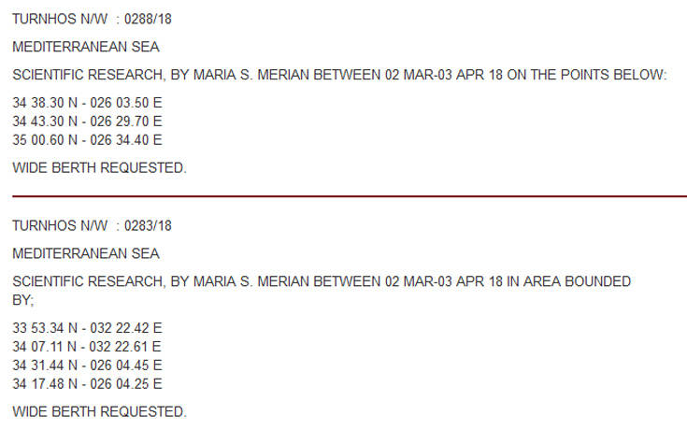
Task: Click the notice number 0288/18
Action: (148, 19)
